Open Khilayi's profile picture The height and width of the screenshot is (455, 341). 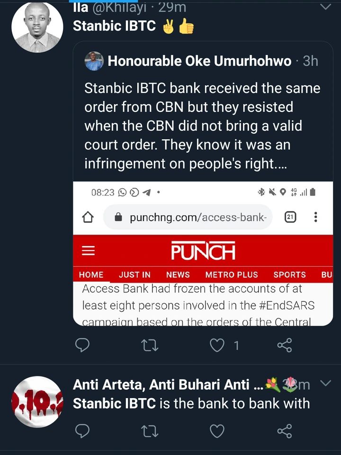point(37,27)
